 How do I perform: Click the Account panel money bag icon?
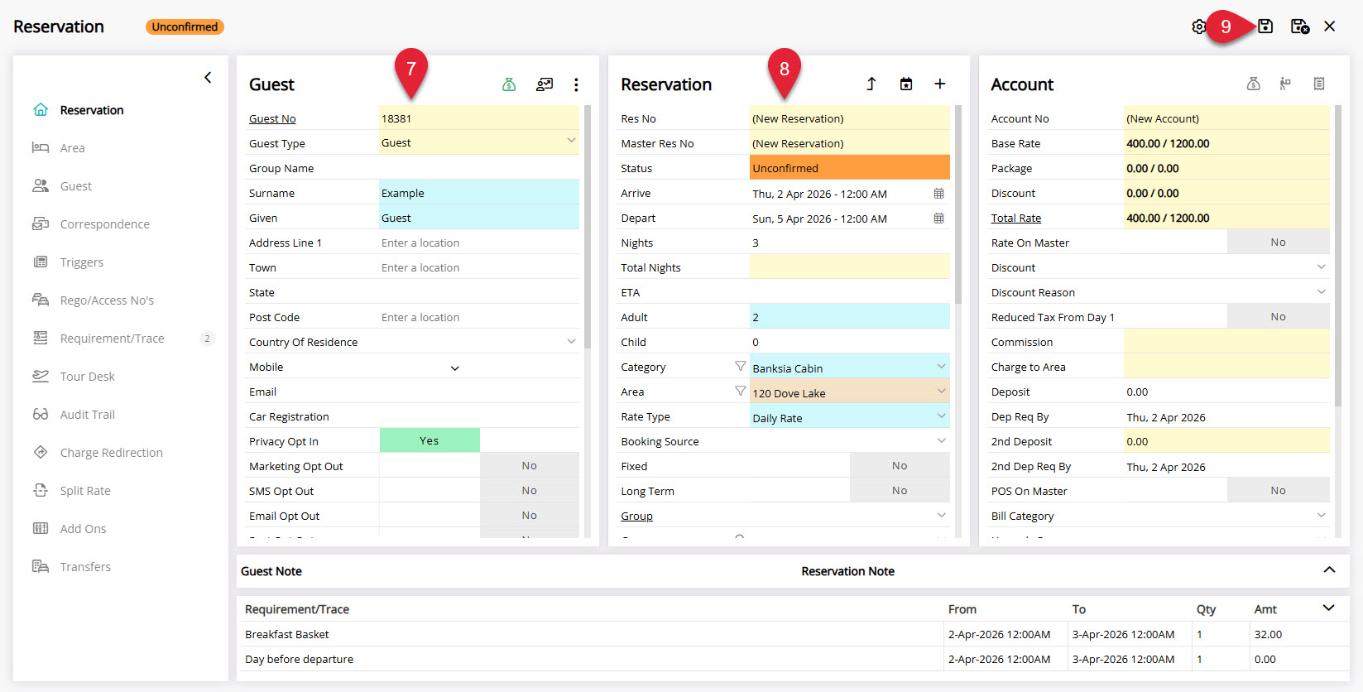pos(1254,84)
